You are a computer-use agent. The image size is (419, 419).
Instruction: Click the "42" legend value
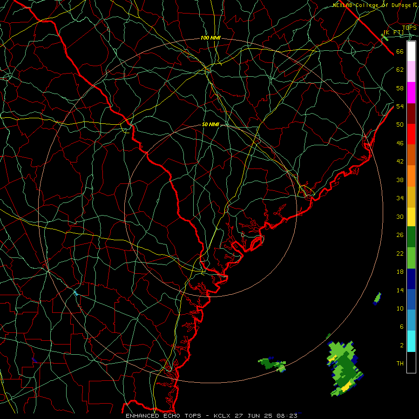click(400, 162)
